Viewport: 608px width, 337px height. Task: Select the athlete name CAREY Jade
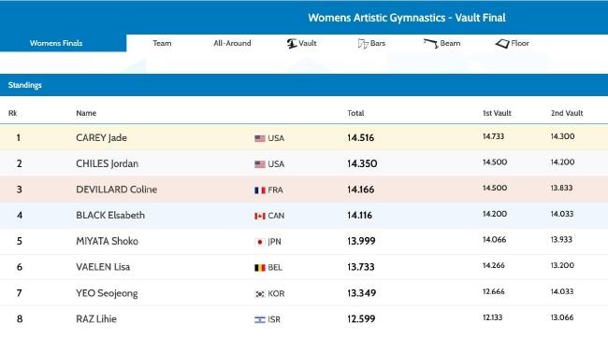coord(101,138)
